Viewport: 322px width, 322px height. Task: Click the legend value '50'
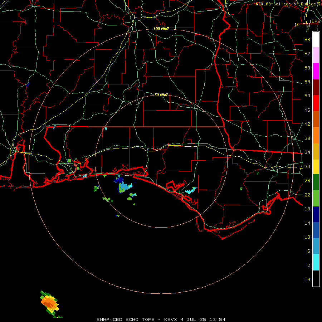click(x=307, y=96)
